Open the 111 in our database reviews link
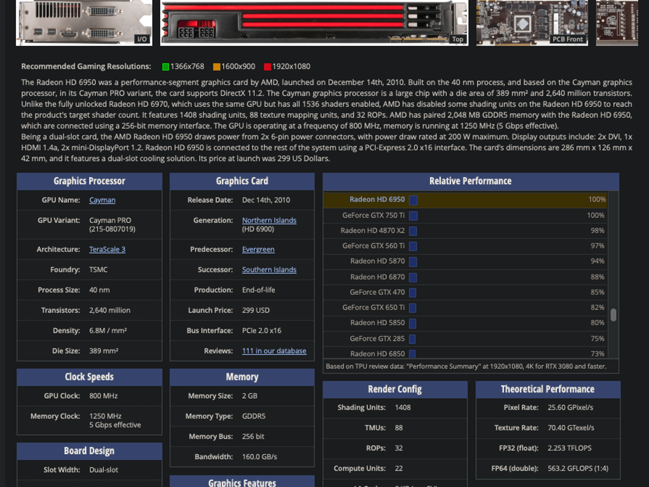The height and width of the screenshot is (487, 649). 274,351
